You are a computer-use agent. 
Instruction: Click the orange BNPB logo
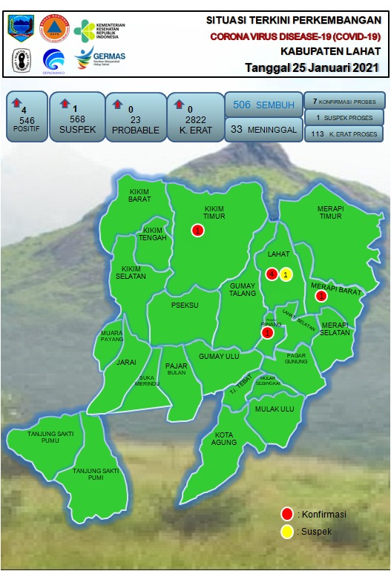54,28
